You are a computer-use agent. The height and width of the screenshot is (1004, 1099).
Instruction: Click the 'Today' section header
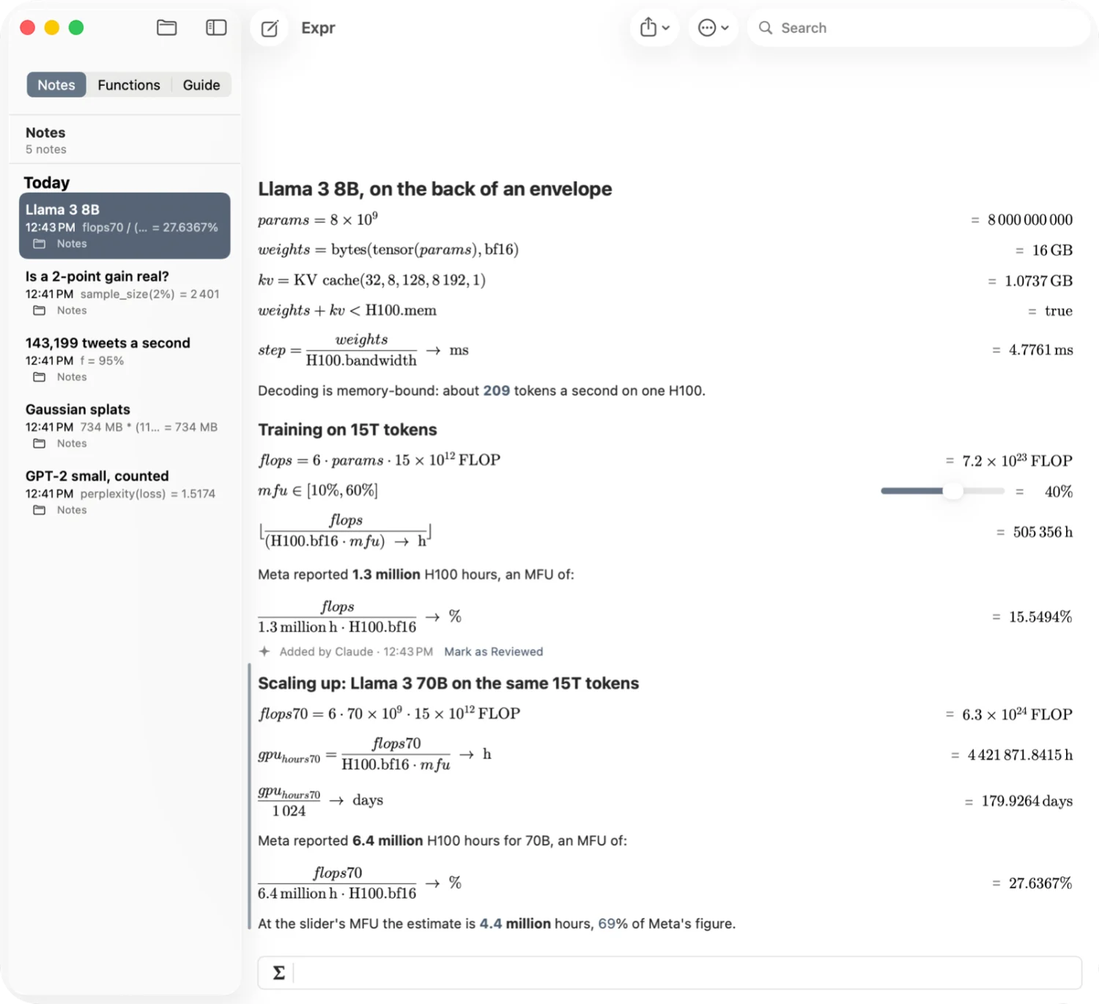[47, 182]
